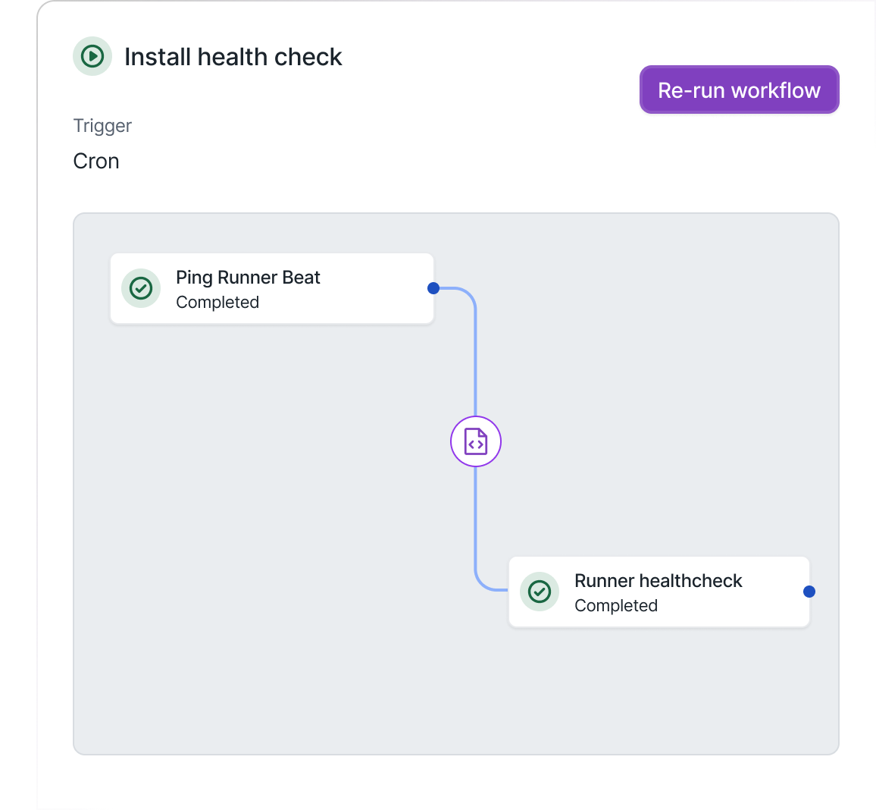Click the green checkmark on Runner healthcheck
This screenshot has width=876, height=810.
[x=540, y=592]
